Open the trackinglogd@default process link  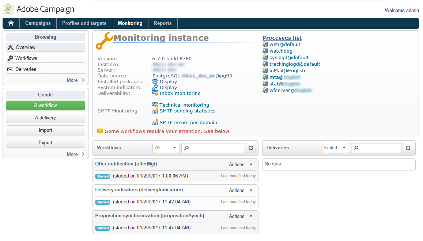[295, 64]
